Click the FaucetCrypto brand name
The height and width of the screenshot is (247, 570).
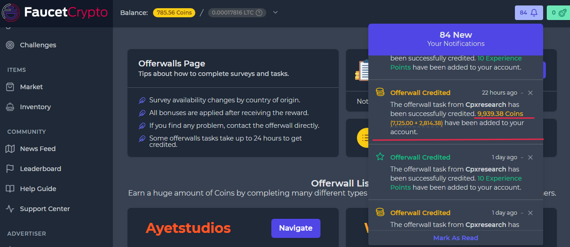click(66, 12)
